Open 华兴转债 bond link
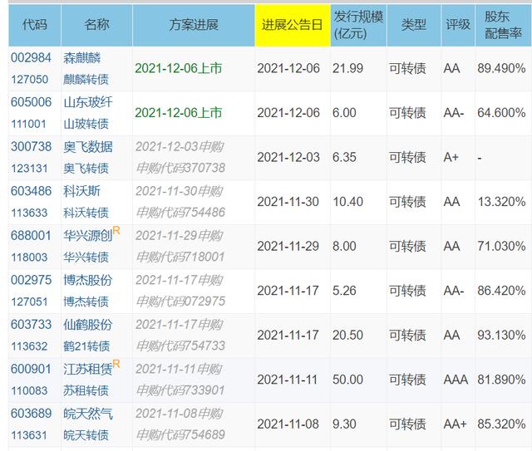This screenshot has width=532, height=451. pyautogui.click(x=86, y=257)
